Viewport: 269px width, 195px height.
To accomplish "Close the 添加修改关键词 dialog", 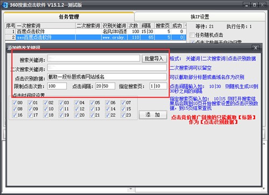I will (x=256, y=48).
